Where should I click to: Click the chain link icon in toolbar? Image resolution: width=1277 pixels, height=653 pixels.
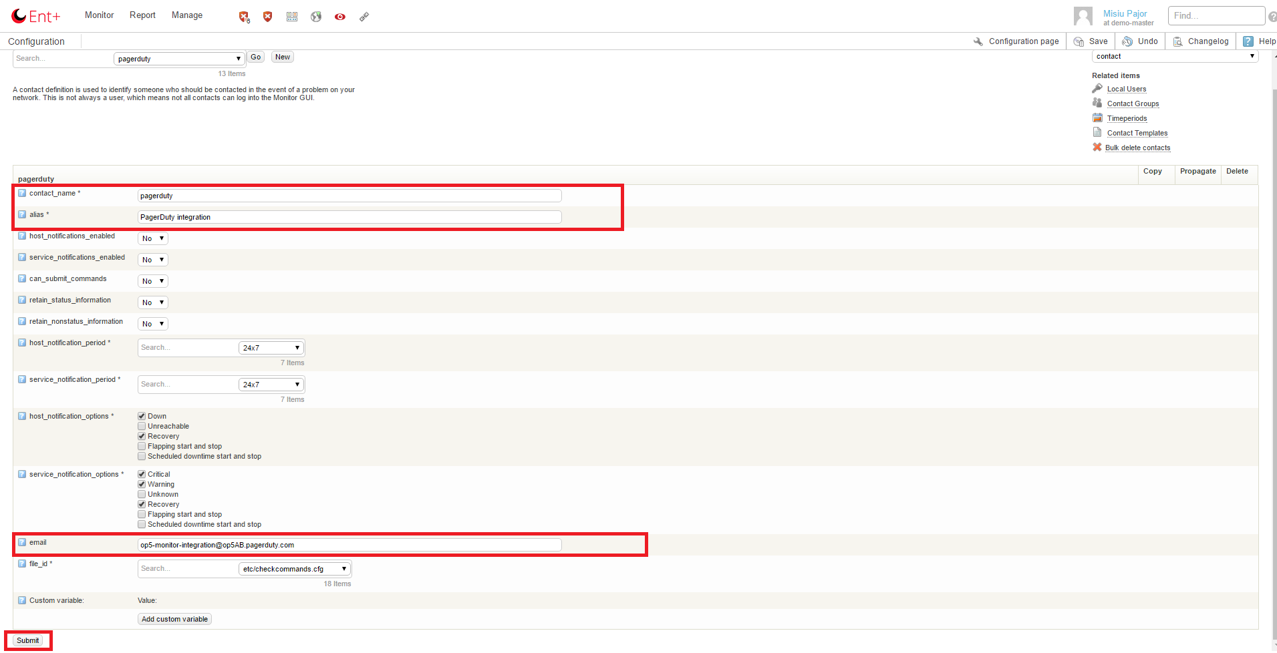364,17
